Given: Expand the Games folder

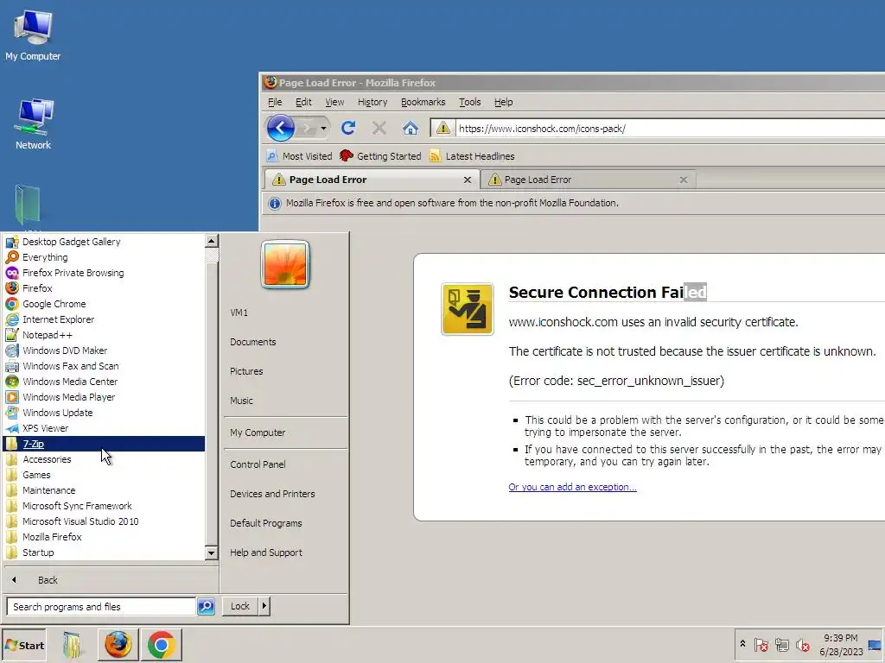Looking at the screenshot, I should (x=104, y=475).
